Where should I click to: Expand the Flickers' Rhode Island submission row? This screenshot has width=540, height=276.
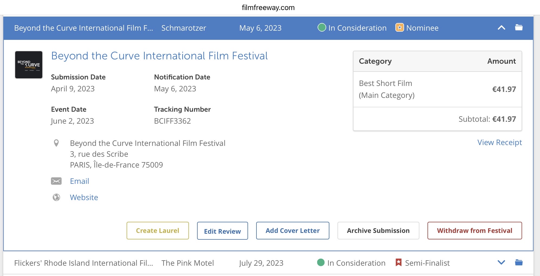coord(501,262)
